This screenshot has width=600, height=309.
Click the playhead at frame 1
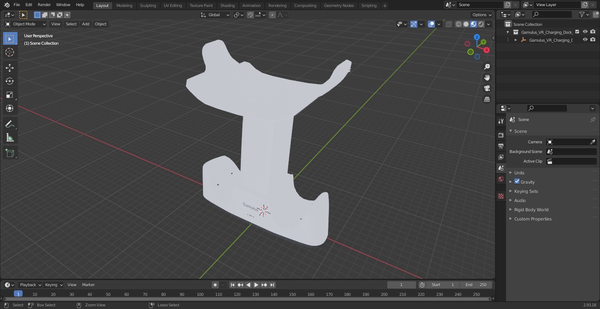[x=18, y=294]
